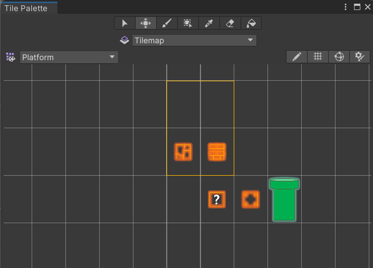Close the Tile Palette window

(368, 7)
